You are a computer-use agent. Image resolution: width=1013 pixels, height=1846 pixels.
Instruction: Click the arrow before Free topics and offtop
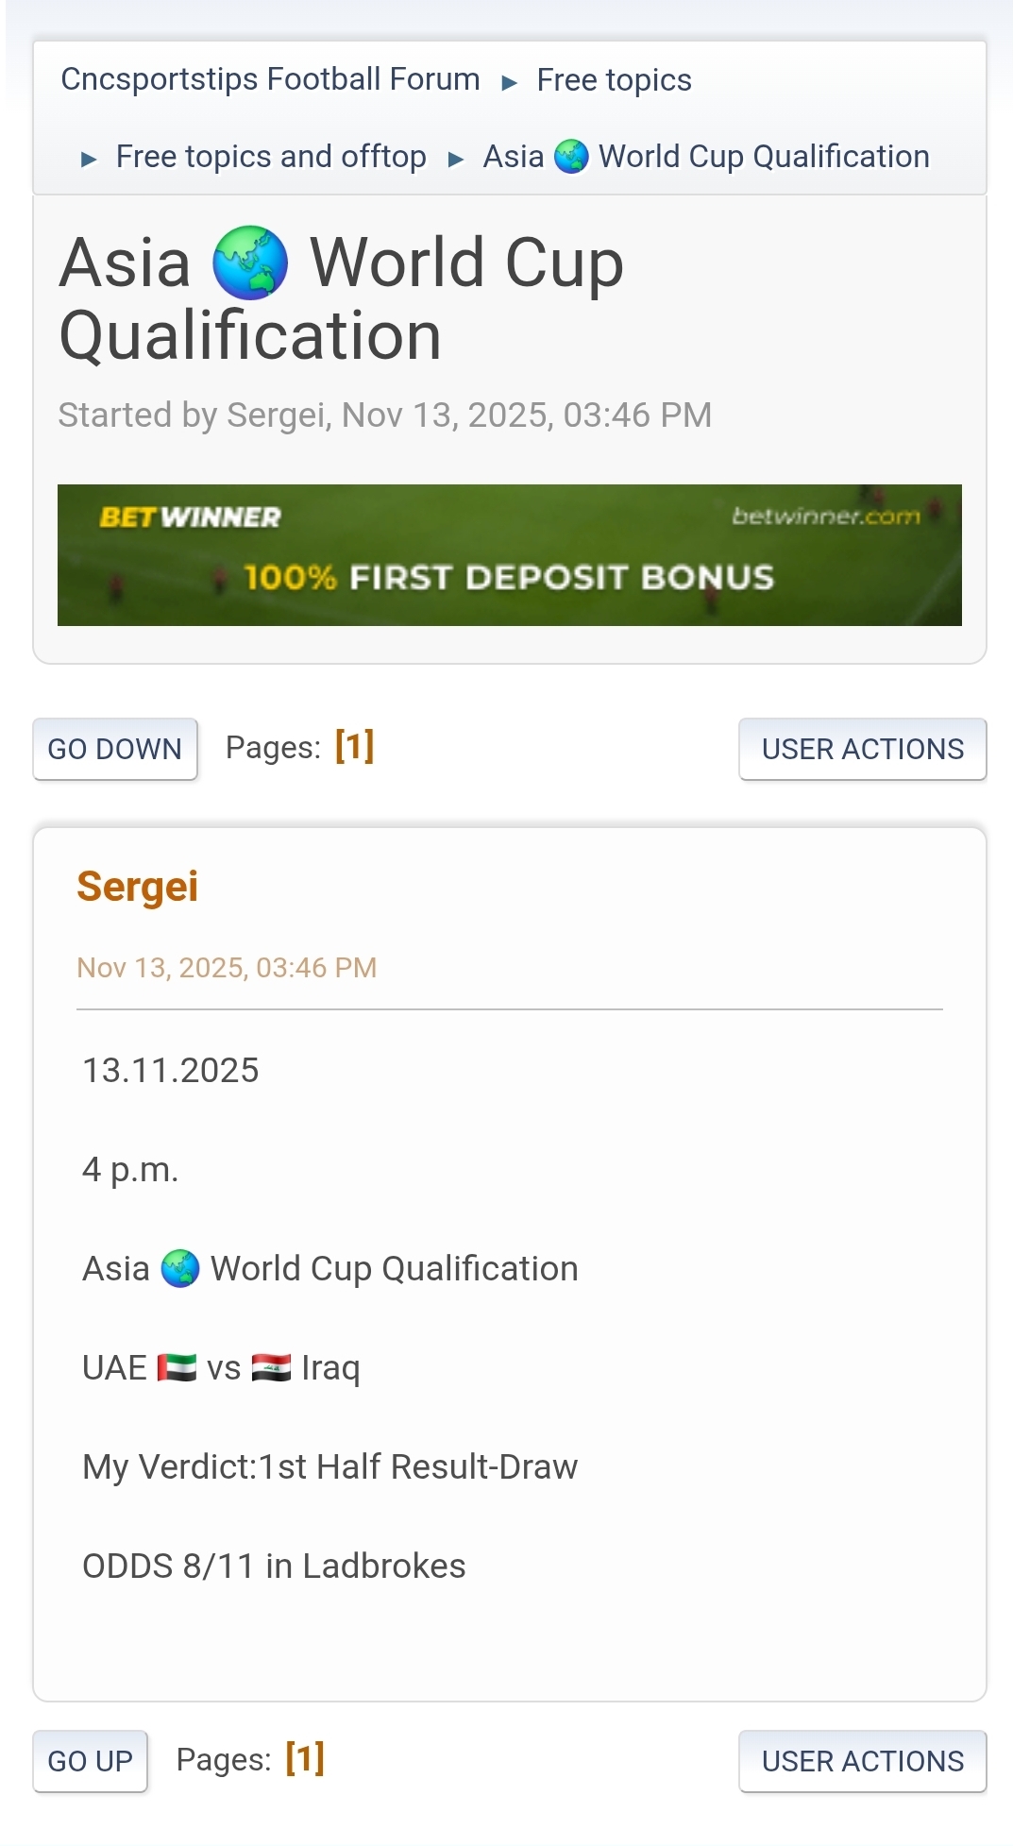click(89, 160)
